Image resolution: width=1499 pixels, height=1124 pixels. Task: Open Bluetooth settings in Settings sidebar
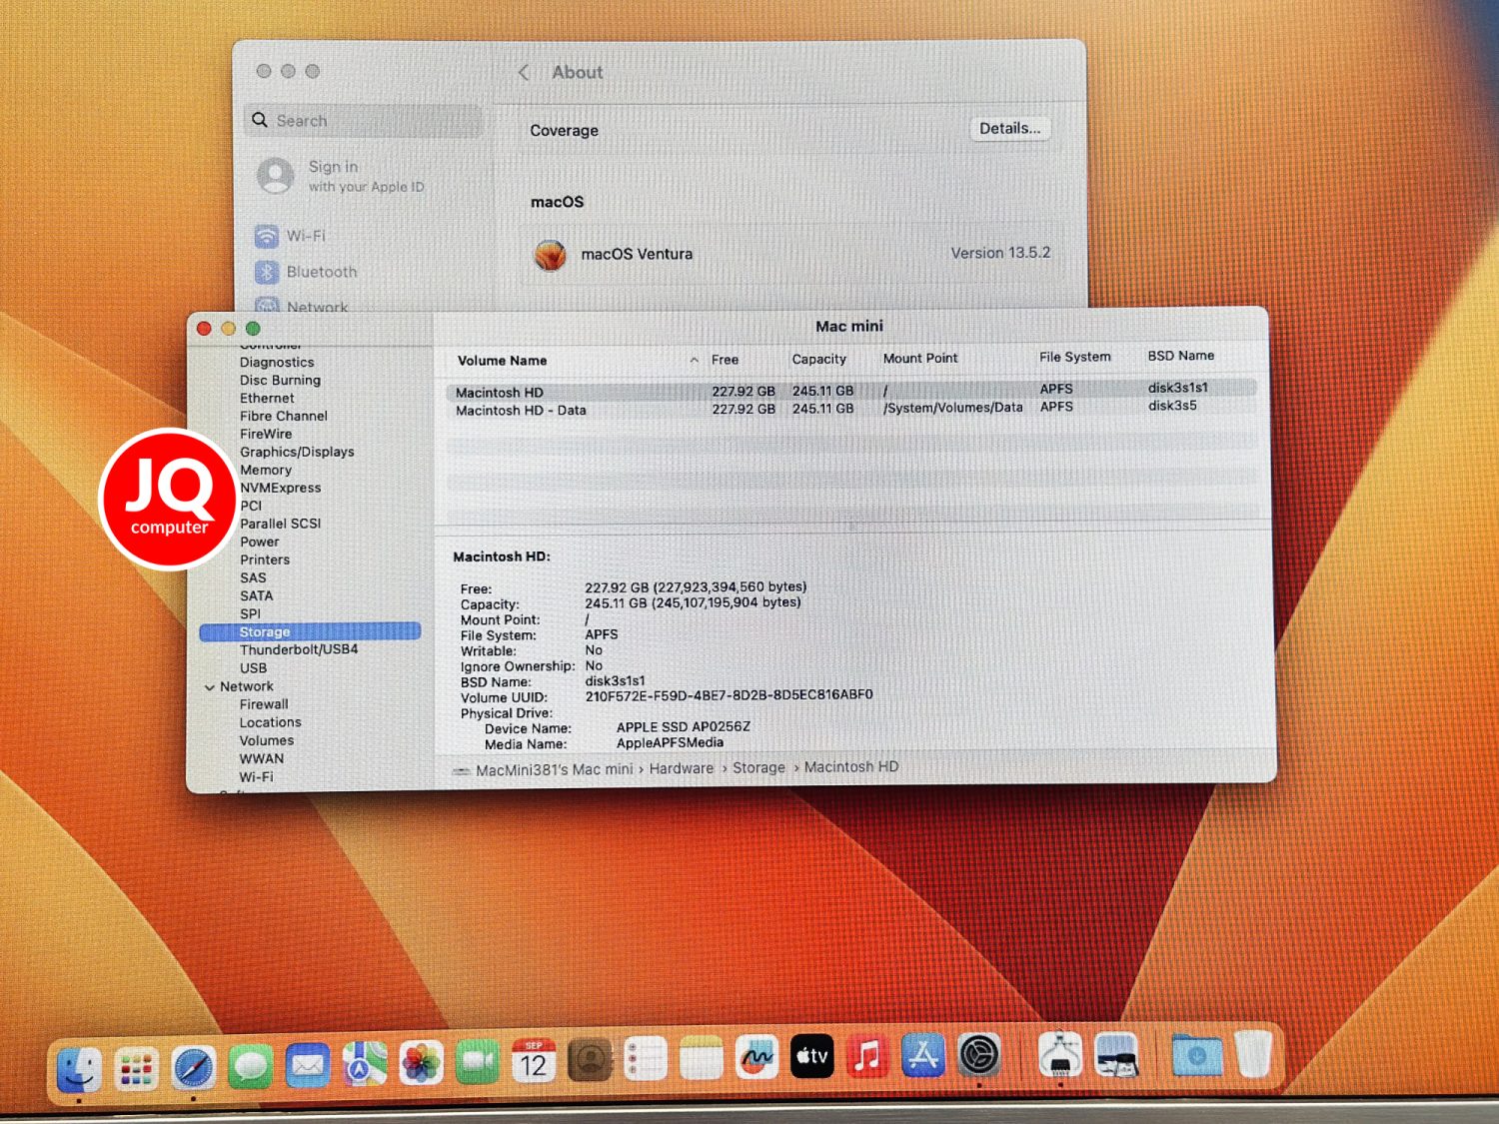click(322, 272)
